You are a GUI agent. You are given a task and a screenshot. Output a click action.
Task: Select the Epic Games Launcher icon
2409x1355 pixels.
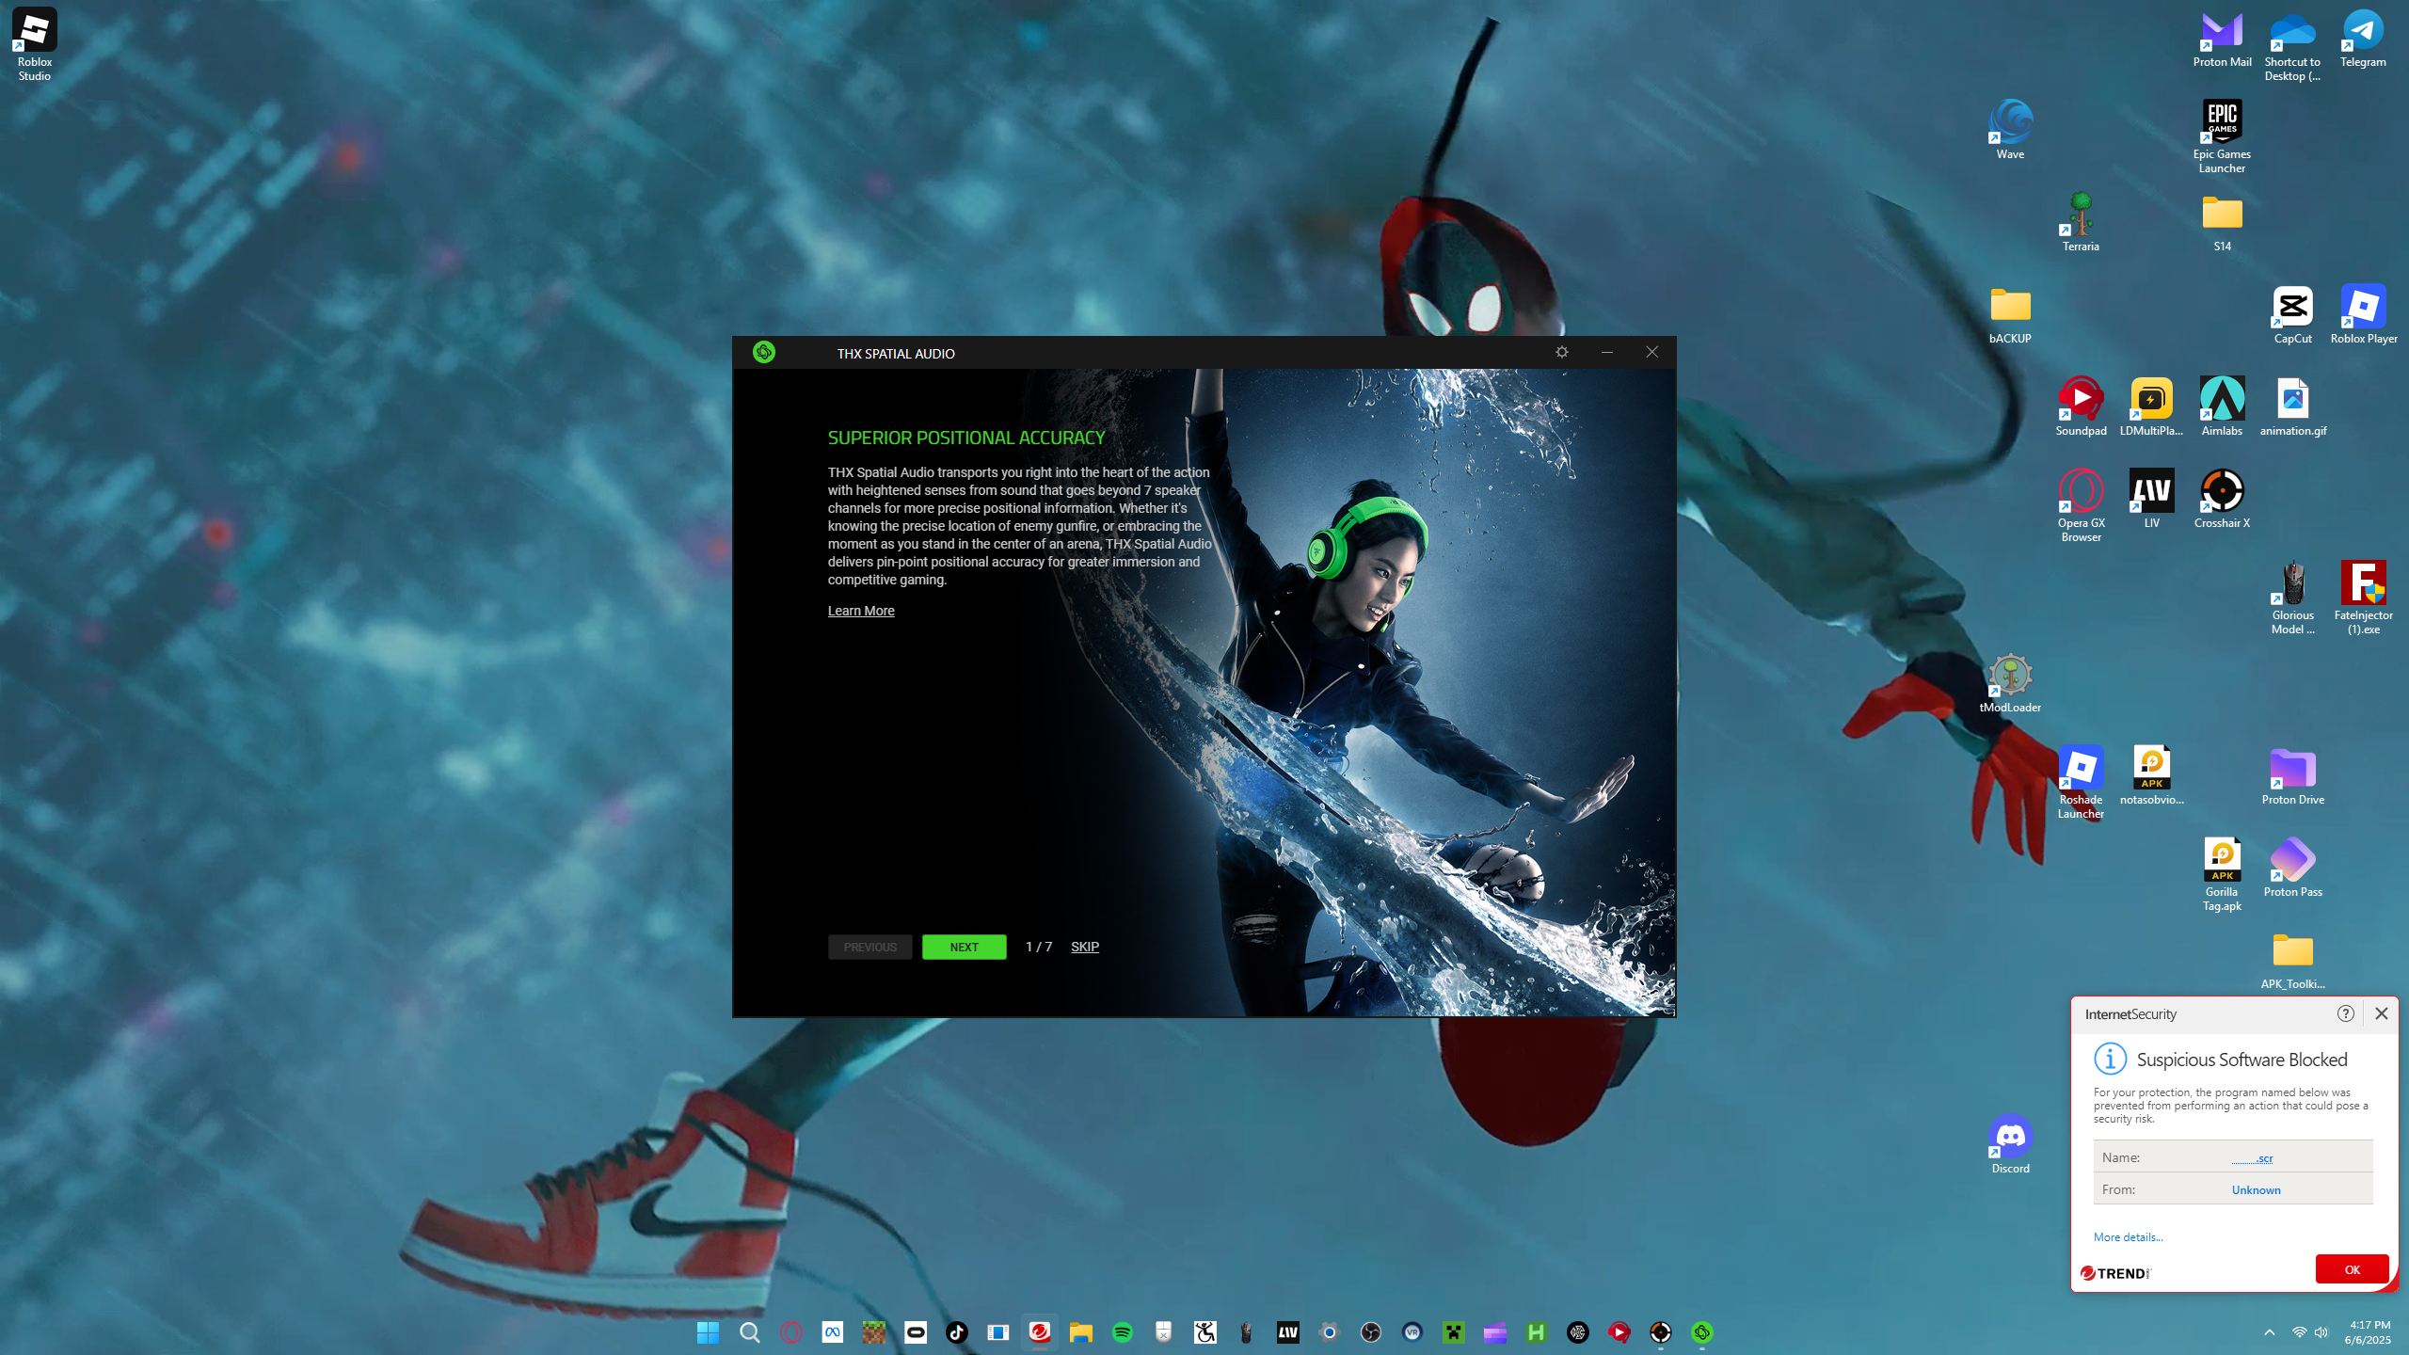coord(2222,136)
